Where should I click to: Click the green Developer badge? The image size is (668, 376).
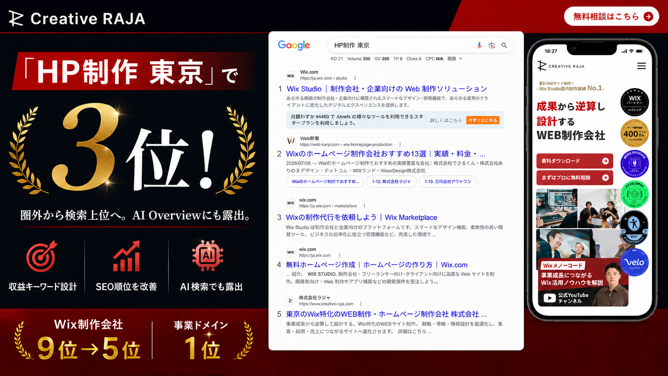(634, 194)
